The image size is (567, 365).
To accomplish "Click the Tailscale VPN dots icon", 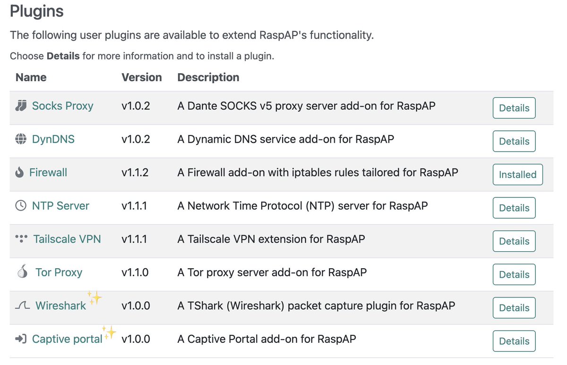I will [21, 239].
